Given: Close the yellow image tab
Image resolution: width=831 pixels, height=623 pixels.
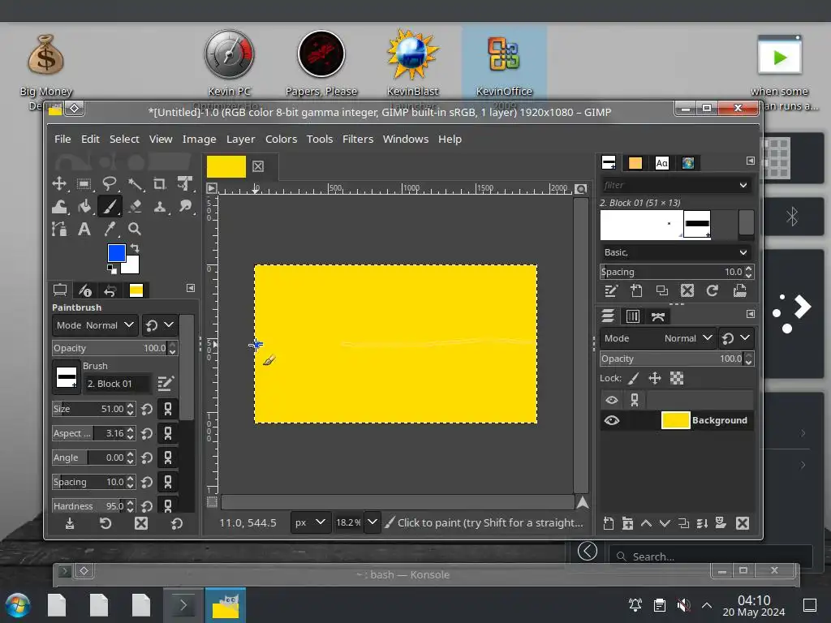Looking at the screenshot, I should point(258,166).
